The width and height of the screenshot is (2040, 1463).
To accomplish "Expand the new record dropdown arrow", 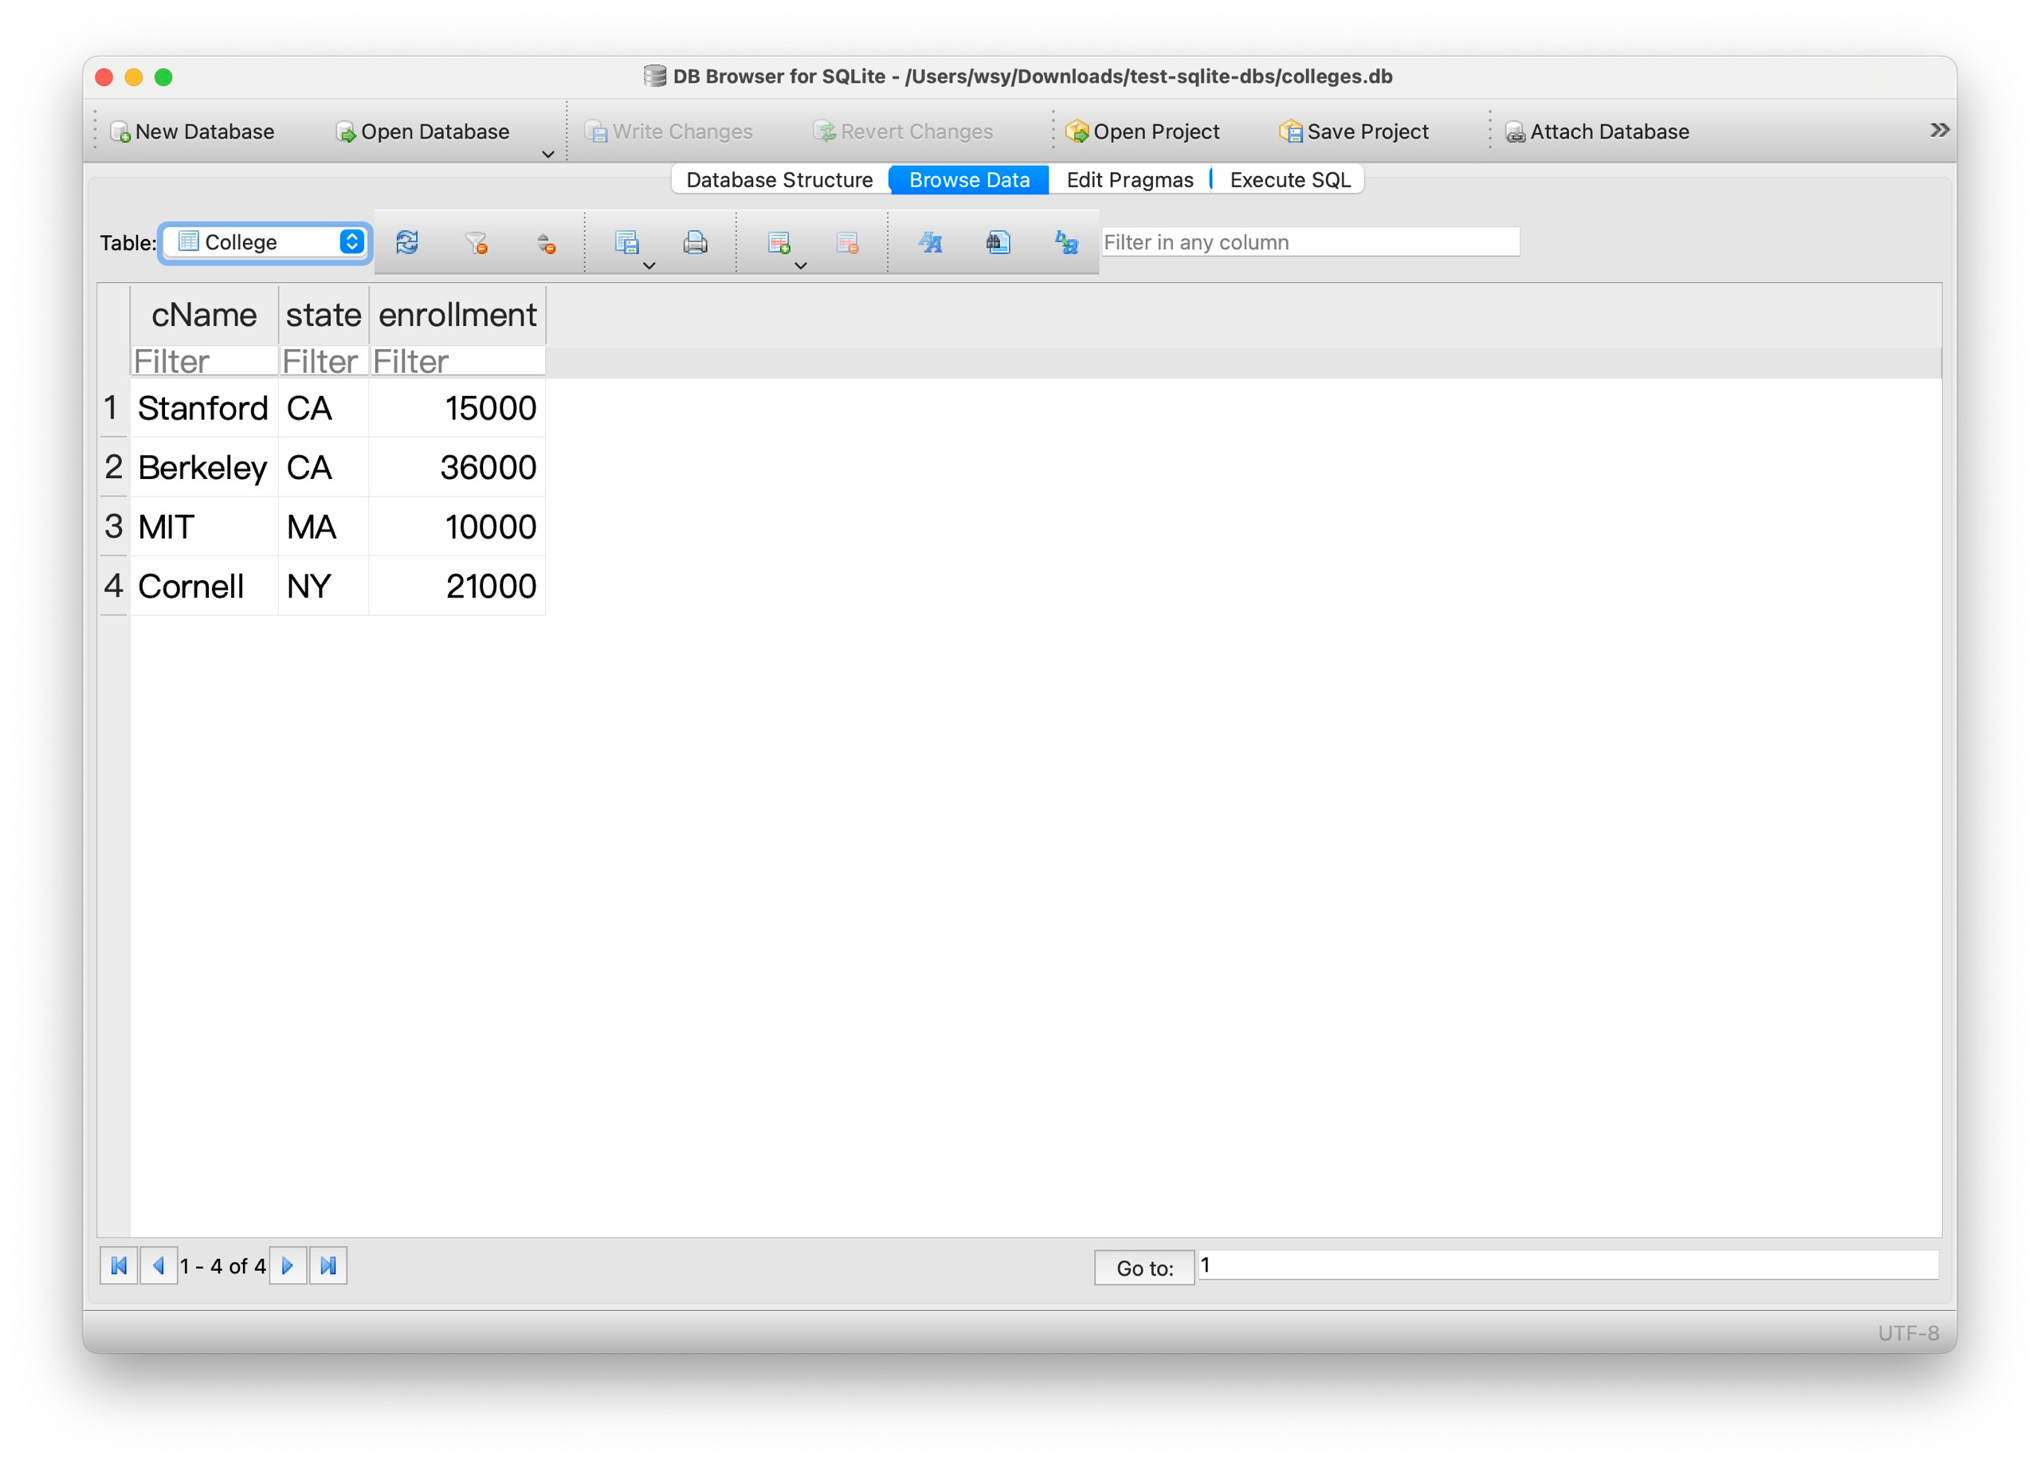I will click(x=801, y=266).
